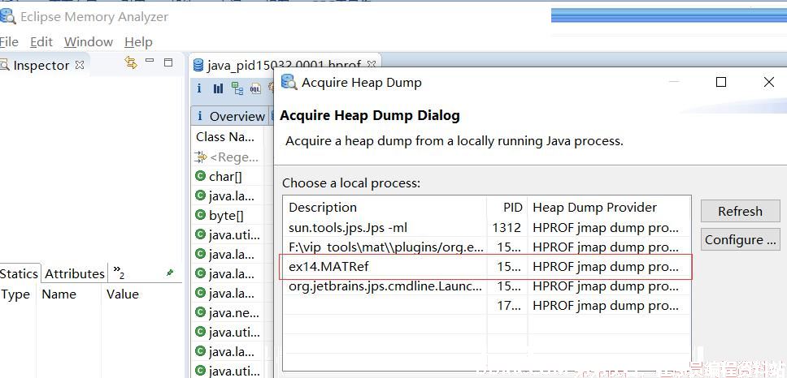The width and height of the screenshot is (787, 378).
Task: Select the java.ne... class row
Action: (228, 313)
